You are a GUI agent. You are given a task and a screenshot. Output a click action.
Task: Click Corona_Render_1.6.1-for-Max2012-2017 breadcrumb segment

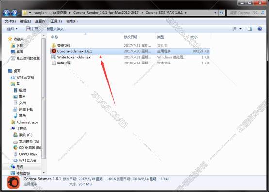[x=106, y=13]
